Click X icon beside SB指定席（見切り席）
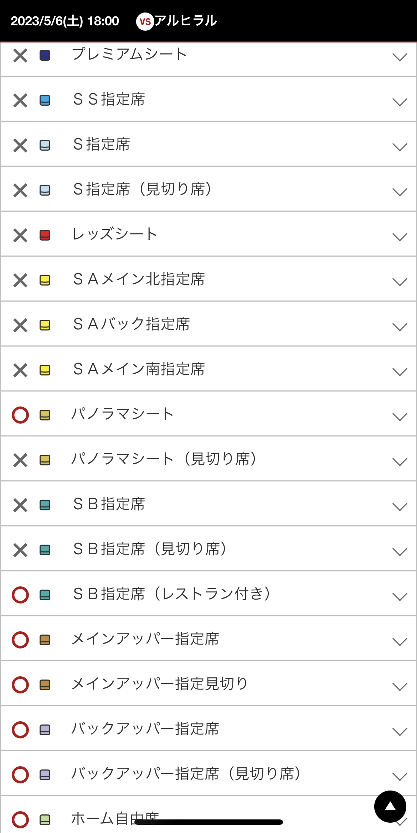Viewport: 417px width, 833px height. coord(20,550)
